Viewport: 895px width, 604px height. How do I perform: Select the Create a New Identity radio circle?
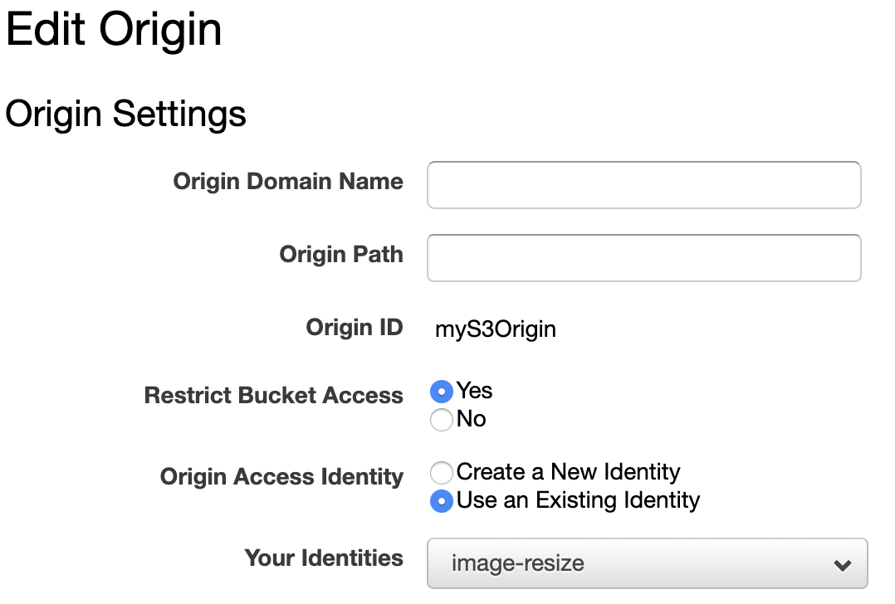click(x=441, y=473)
